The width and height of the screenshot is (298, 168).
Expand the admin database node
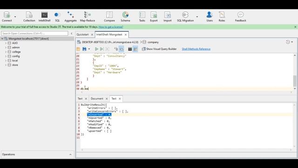[6, 48]
